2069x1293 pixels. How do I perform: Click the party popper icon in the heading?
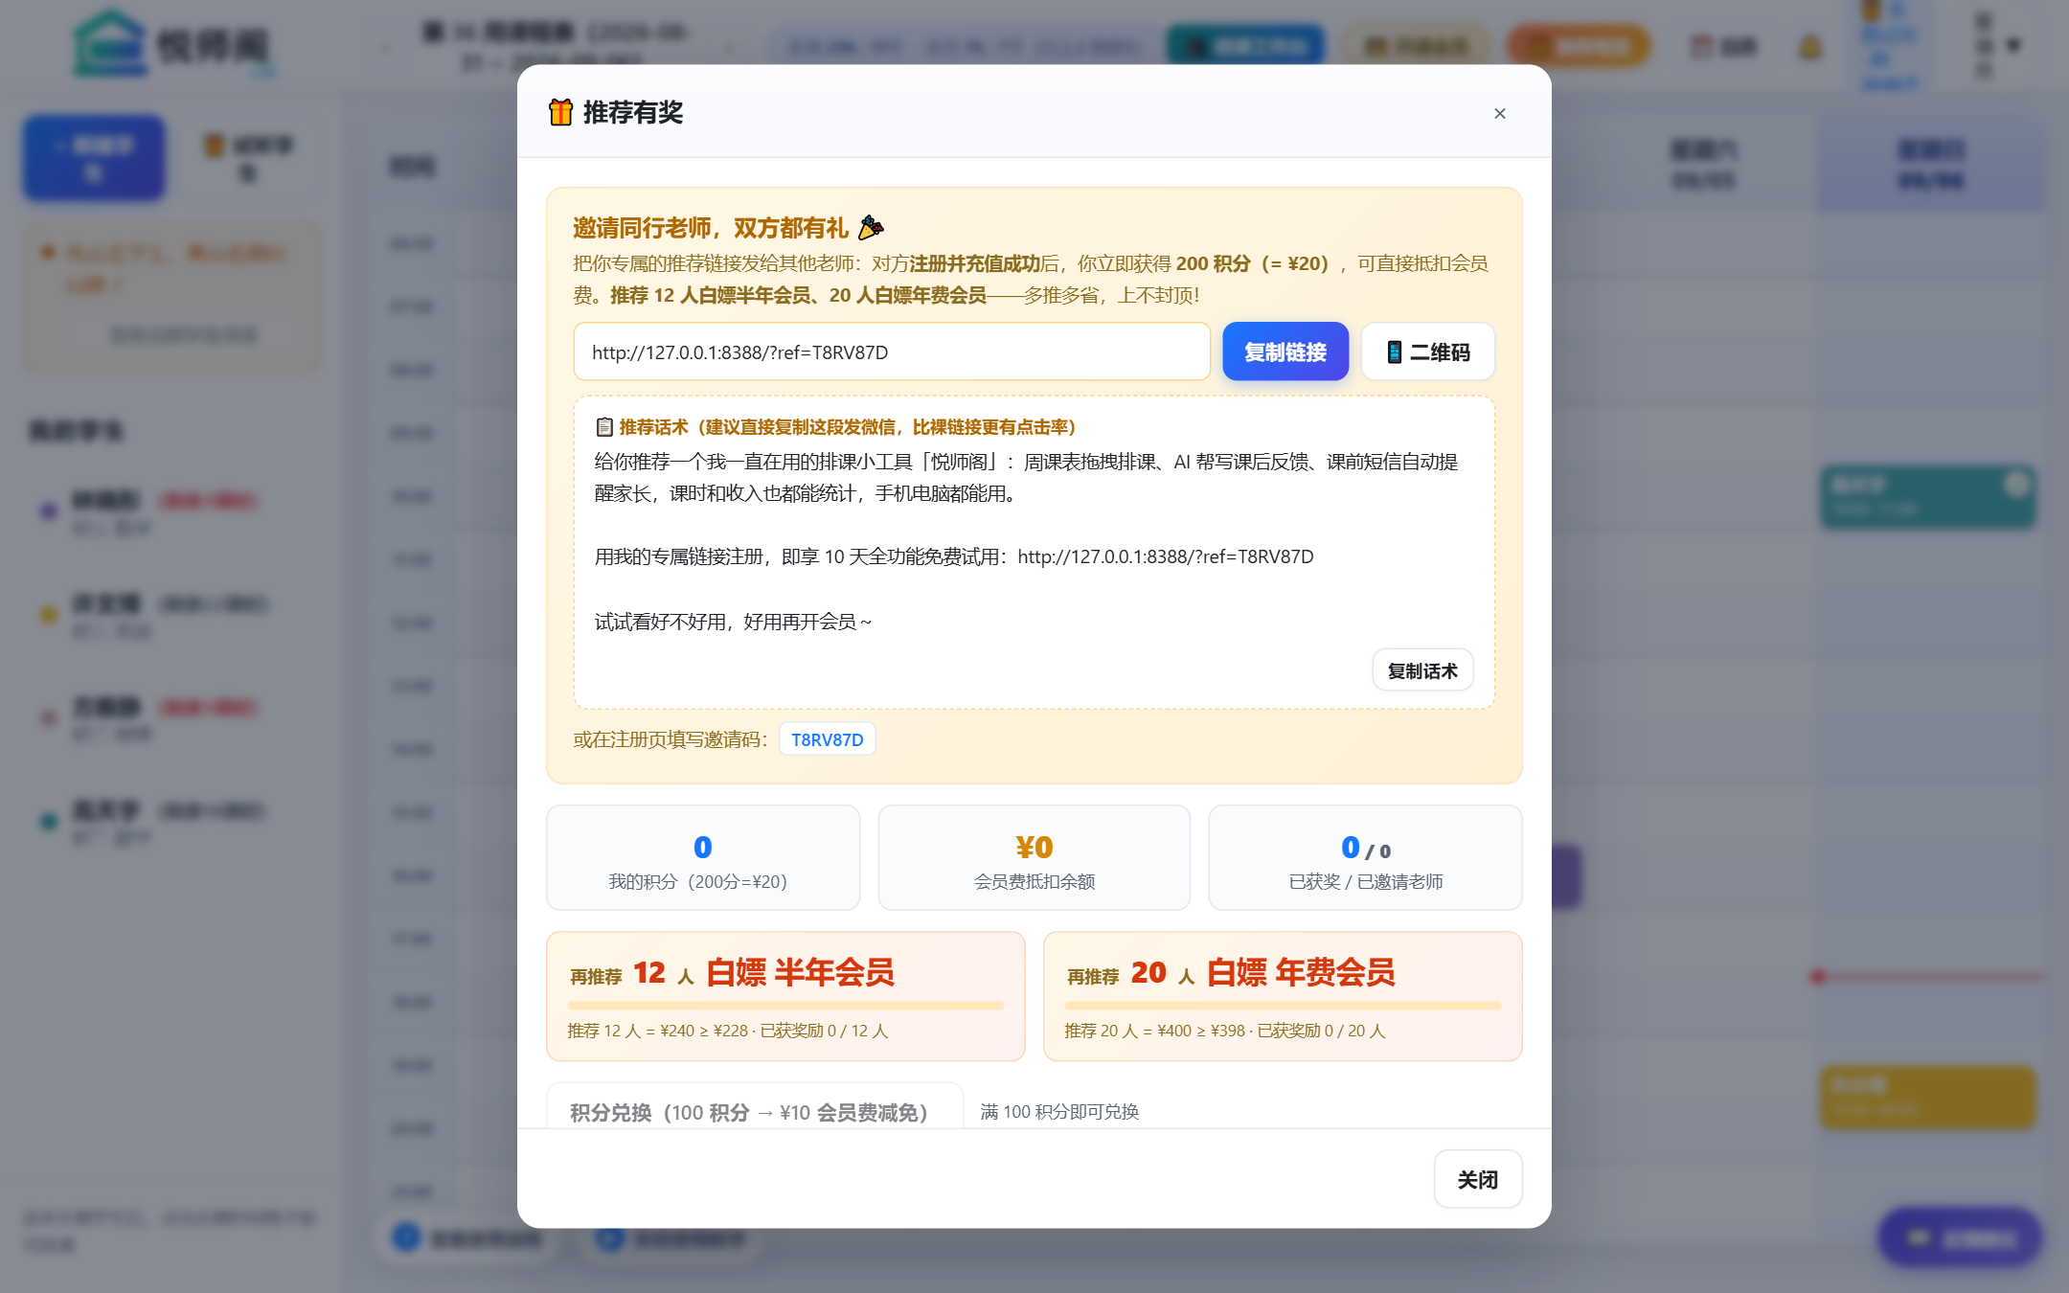click(x=871, y=227)
